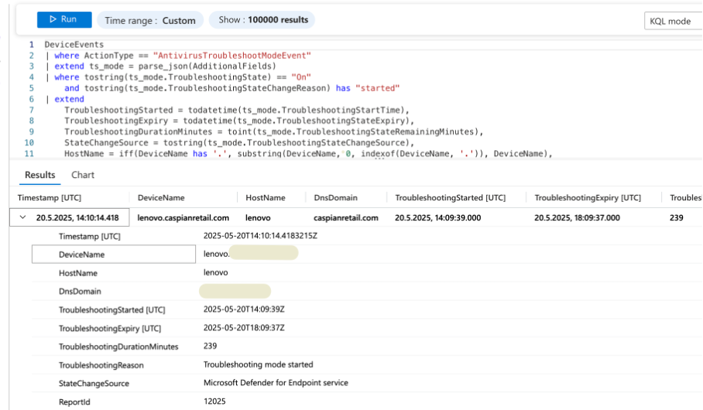Select the TroubleshootingStarted [UTC] detail label
This screenshot has width=703, height=410.
click(112, 309)
